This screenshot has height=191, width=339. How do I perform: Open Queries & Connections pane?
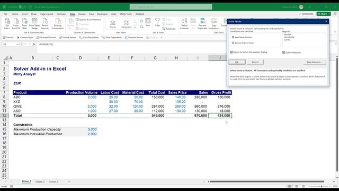88,20
